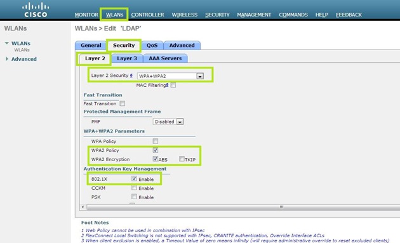This screenshot has width=400, height=243.
Task: Click the "Authentication Key Management" heading
Action: click(x=125, y=169)
